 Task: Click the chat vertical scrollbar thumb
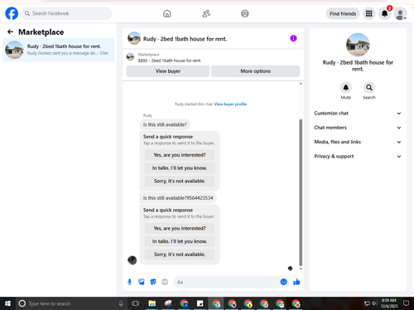(x=301, y=192)
